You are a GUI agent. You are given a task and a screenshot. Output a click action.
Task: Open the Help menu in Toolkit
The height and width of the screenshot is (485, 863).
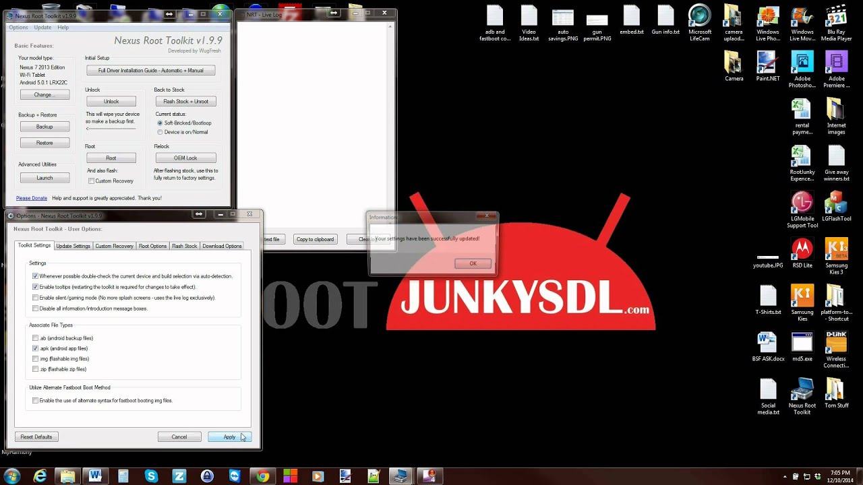[63, 28]
